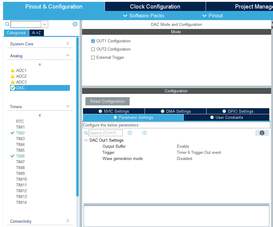This screenshot has width=273, height=227.
Task: Select TIM3 timer
Action: click(20, 139)
